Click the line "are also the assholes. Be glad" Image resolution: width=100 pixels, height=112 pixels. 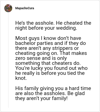pyautogui.click(x=50, y=93)
